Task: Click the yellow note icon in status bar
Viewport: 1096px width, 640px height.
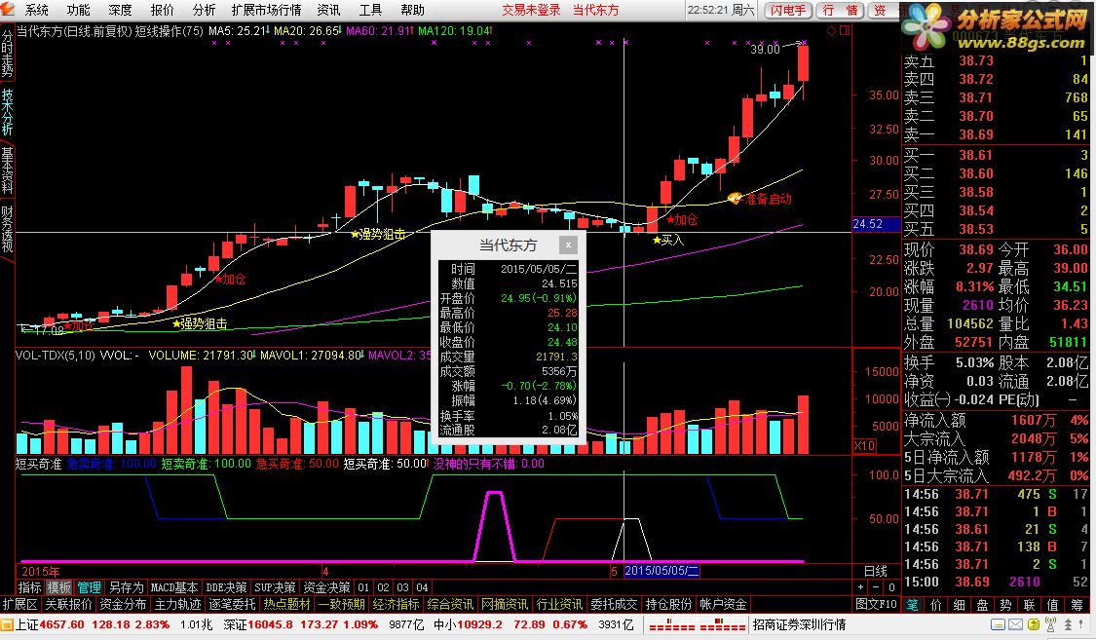Action: (x=1032, y=624)
